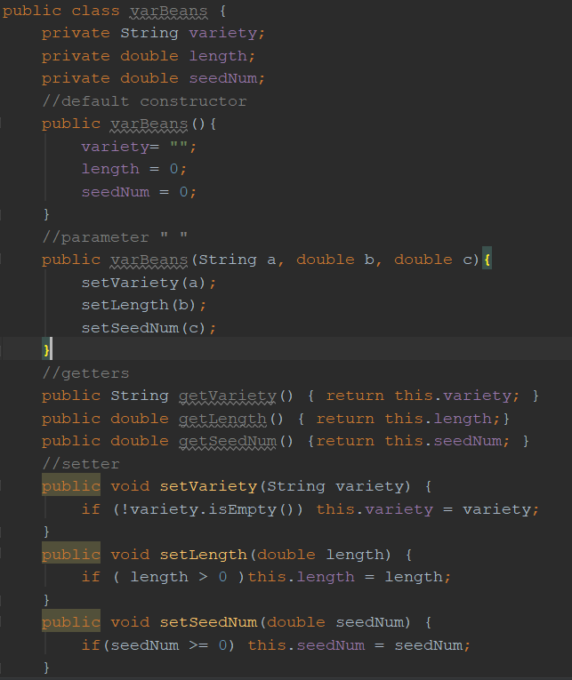Click the highlighted yellow closing brace at caret

coord(46,349)
